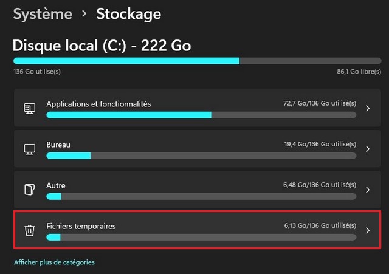Expand the Autre category chevron
This screenshot has height=274, width=389.
click(x=368, y=190)
